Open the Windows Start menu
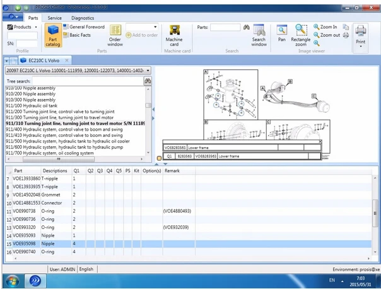This screenshot has width=381, height=289. [12, 281]
